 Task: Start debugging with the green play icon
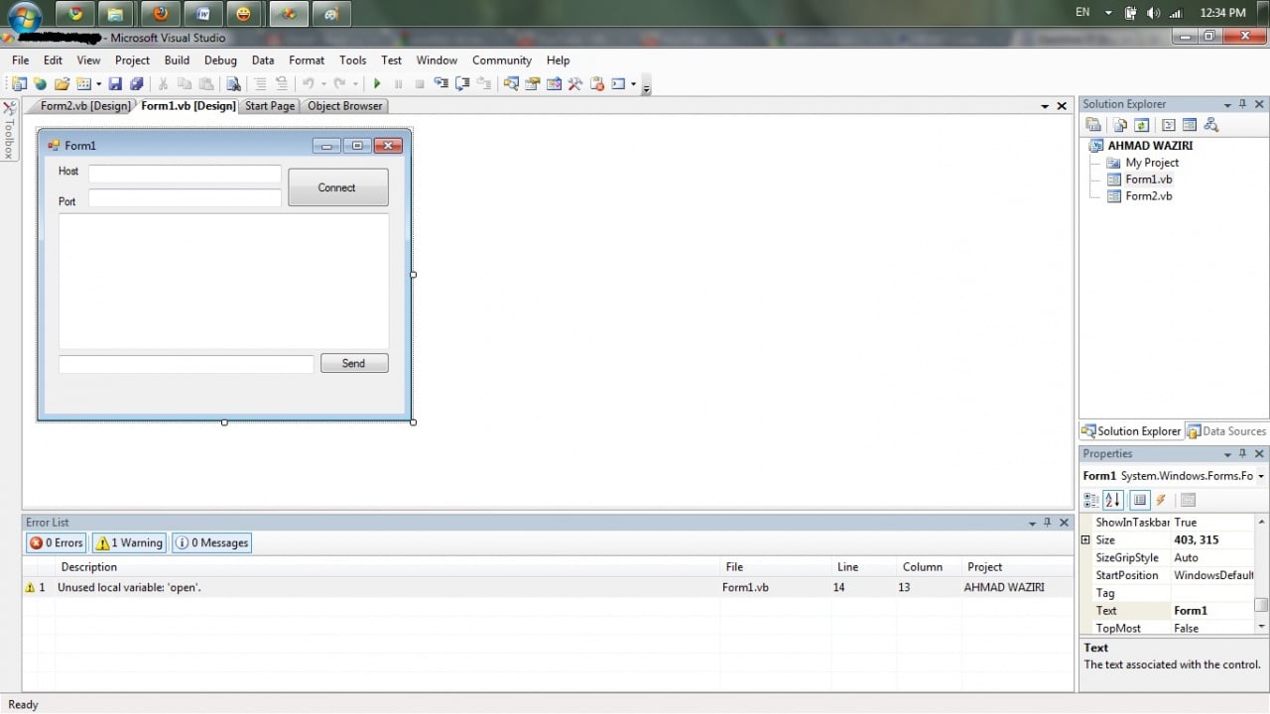[377, 83]
